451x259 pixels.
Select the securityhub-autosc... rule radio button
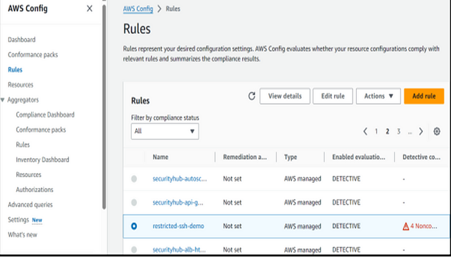[x=134, y=179]
